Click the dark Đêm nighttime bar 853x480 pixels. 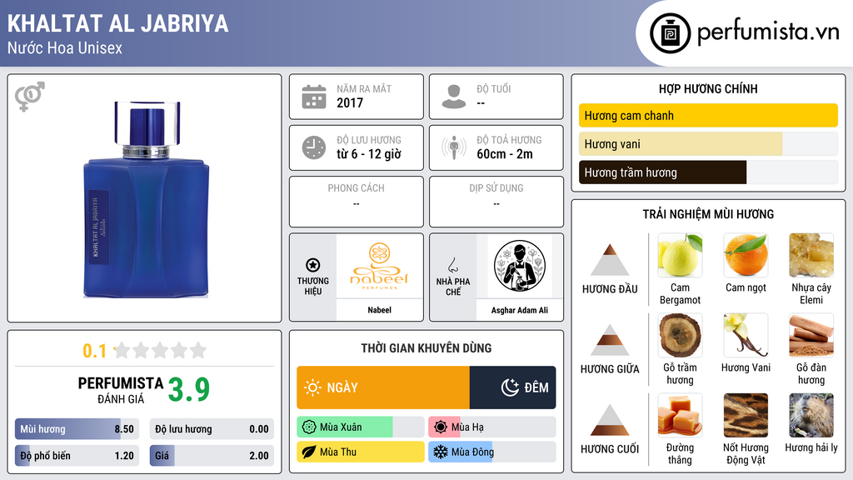(512, 387)
